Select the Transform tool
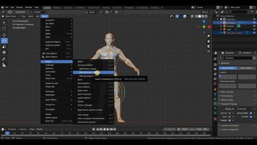Screen dimensions: 257x145 coord(4,52)
